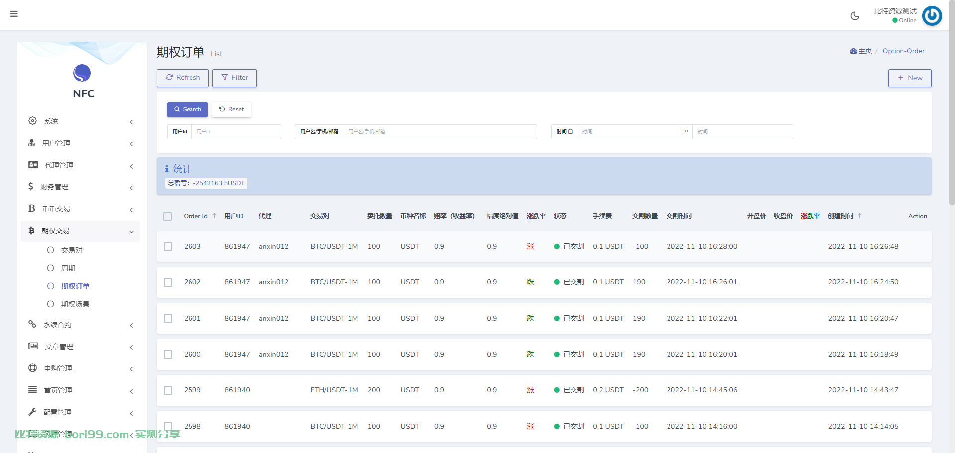This screenshot has width=955, height=453.
Task: Select all orders with header checkbox
Action: (168, 216)
